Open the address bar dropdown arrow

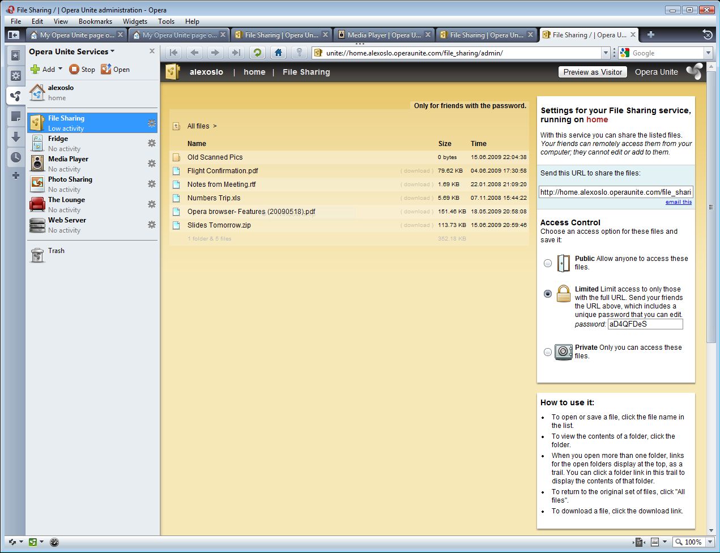click(606, 53)
